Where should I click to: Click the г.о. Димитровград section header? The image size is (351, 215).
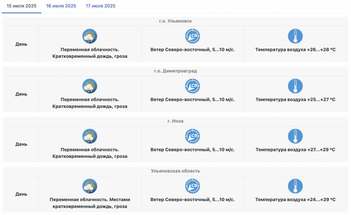(x=175, y=71)
